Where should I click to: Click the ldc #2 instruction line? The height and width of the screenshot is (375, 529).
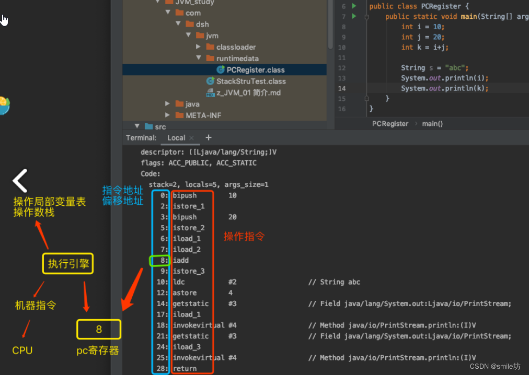click(204, 282)
